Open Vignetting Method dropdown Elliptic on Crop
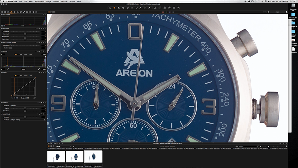The width and height of the screenshot is (298, 168). click(28, 120)
